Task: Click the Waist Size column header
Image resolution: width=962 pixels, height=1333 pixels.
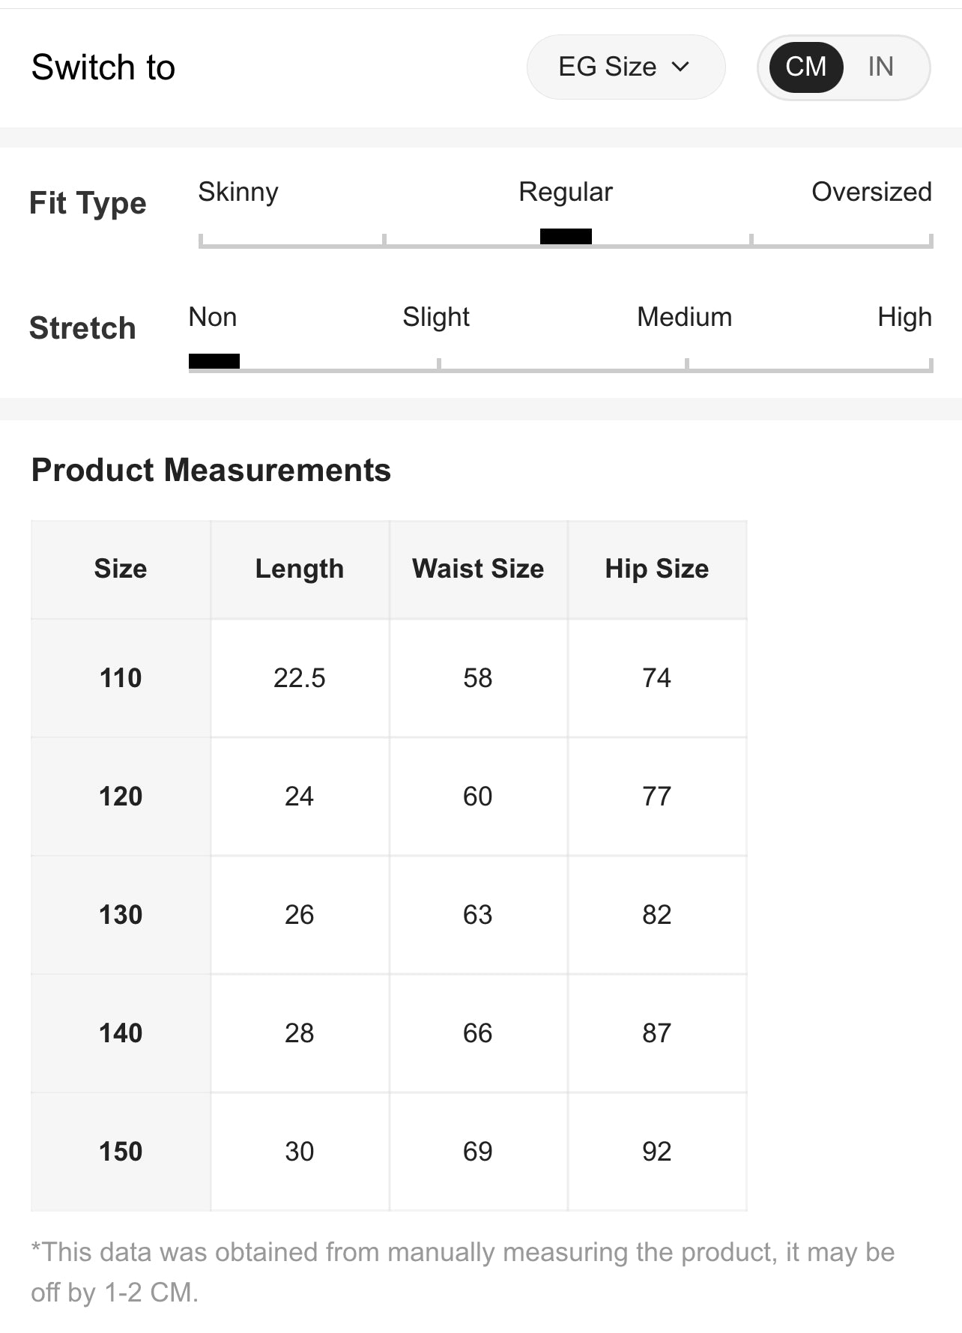Action: [478, 569]
